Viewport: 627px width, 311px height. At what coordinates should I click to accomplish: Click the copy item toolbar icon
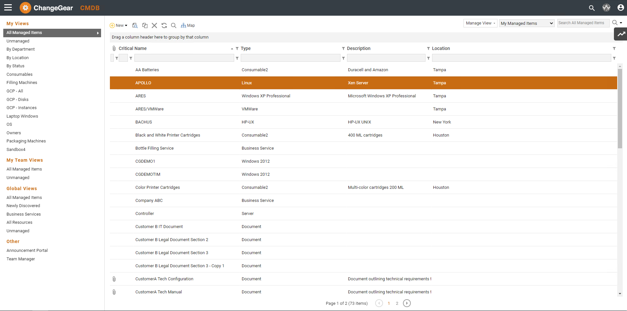click(x=145, y=25)
